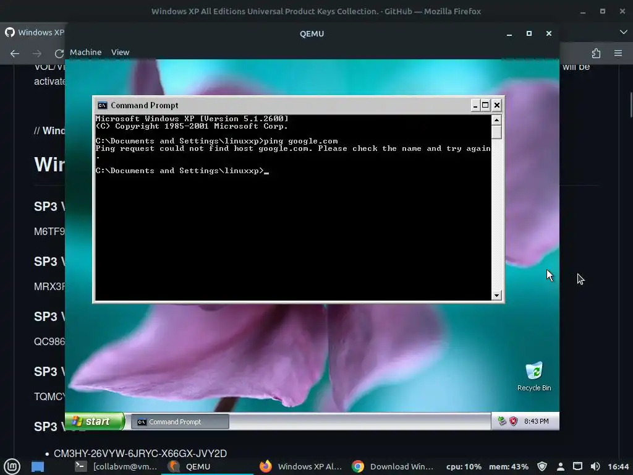Minimize the Command Prompt window
The height and width of the screenshot is (475, 633).
coord(475,105)
